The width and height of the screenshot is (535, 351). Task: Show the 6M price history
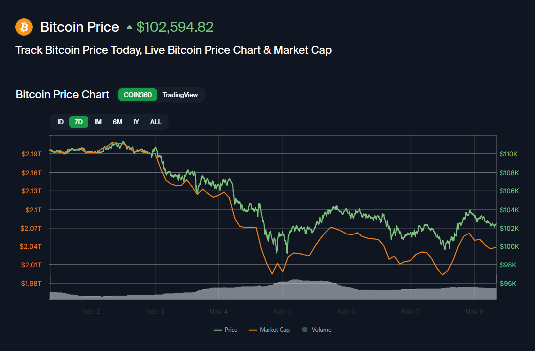(117, 122)
